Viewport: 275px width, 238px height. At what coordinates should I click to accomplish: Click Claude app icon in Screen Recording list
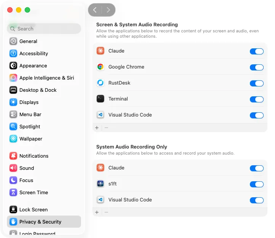coord(100,51)
